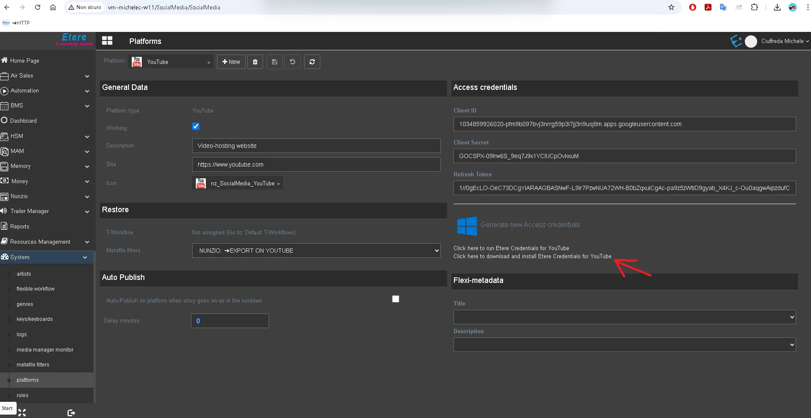This screenshot has width=811, height=418.
Task: Open the Metafile filters dropdown
Action: pos(316,251)
